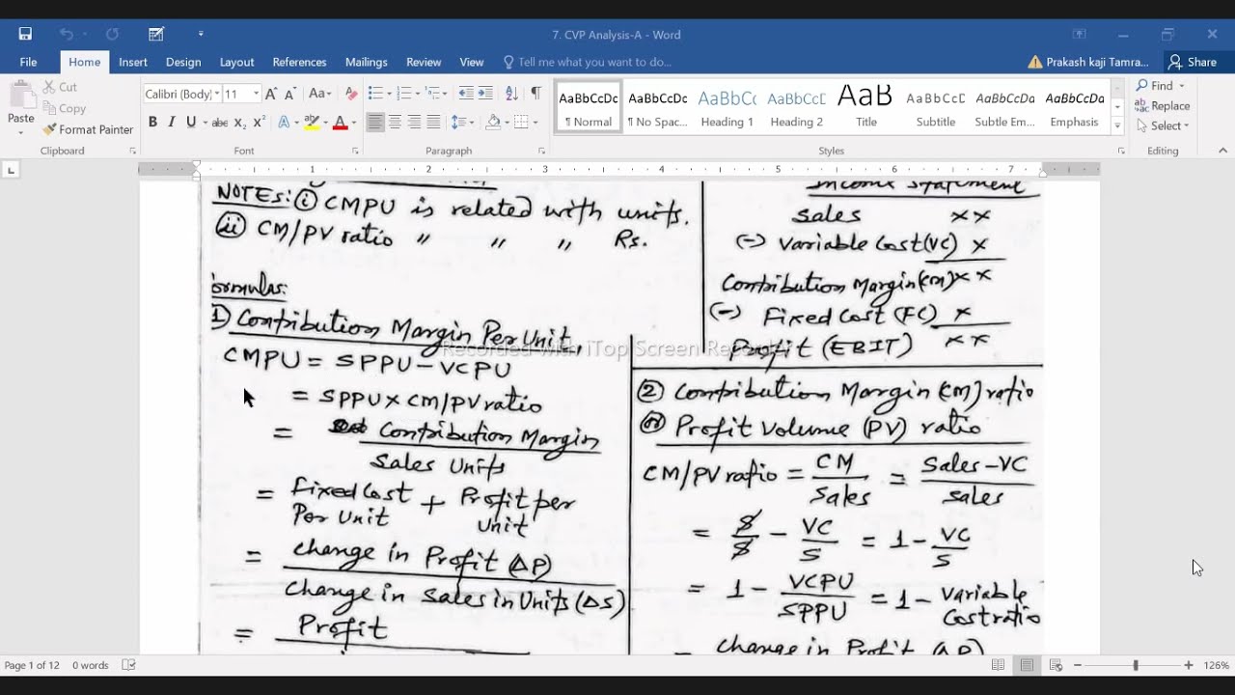Toggle Superscript formatting
1235x695 pixels.
pos(260,122)
